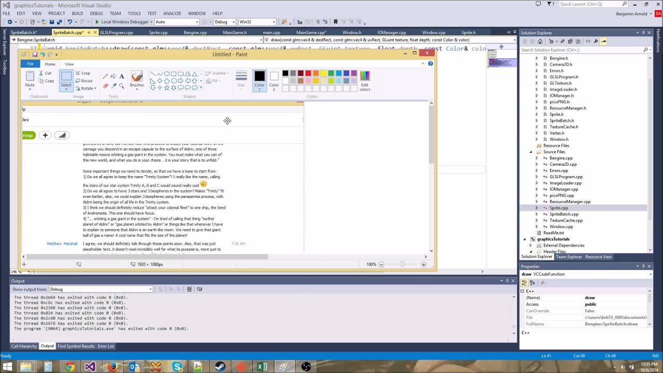Click the Copy icon in Paint clipboard
Screen dimensions: 663x373
[42, 81]
